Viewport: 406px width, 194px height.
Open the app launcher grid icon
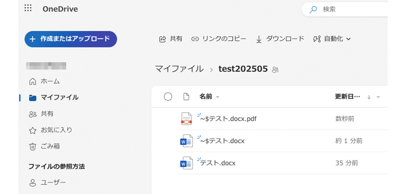click(x=28, y=9)
